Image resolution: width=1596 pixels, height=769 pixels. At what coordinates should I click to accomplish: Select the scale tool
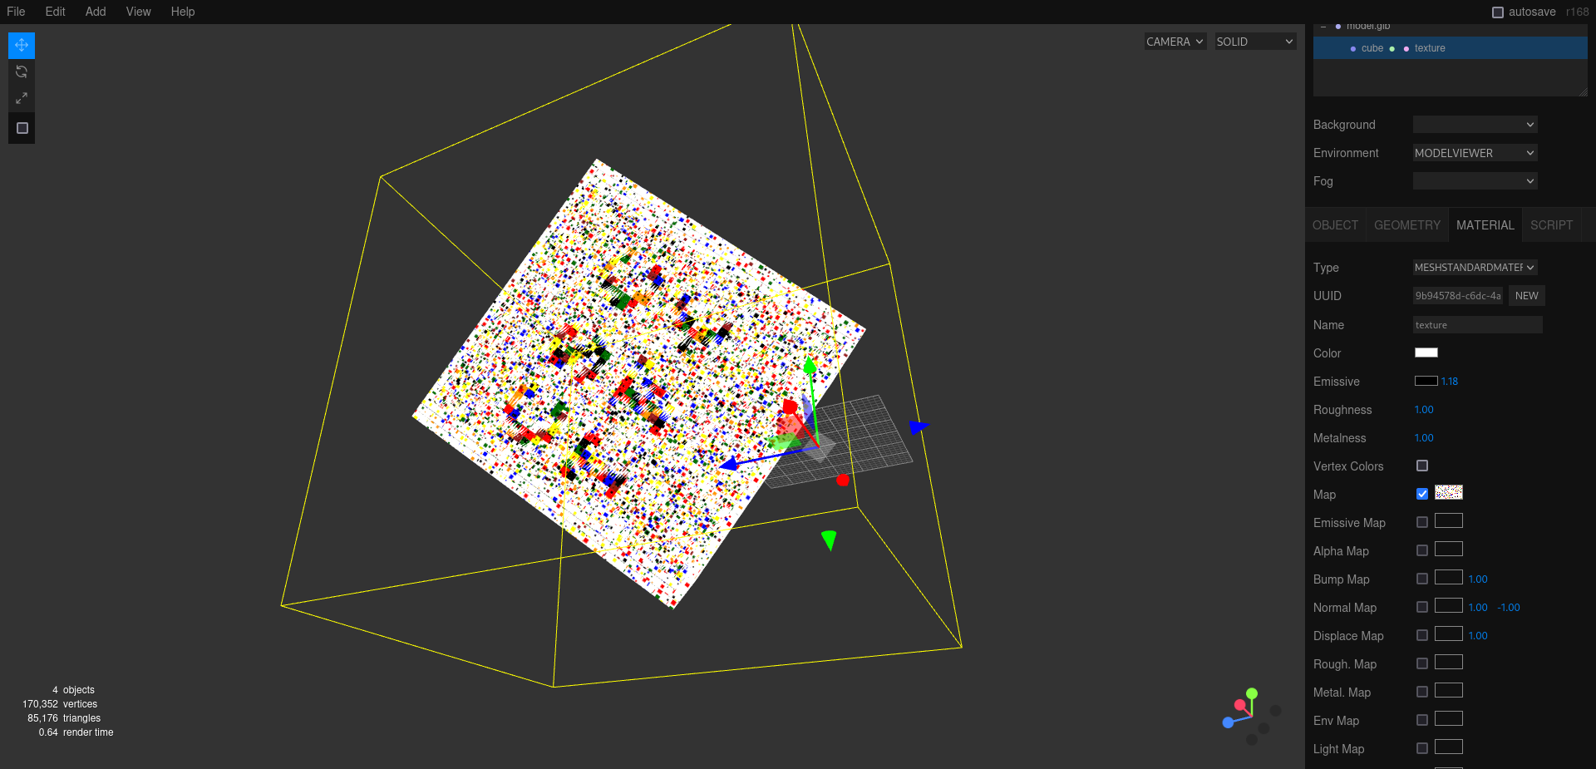[x=22, y=98]
